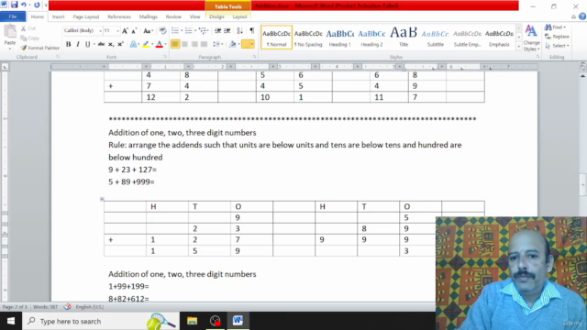Align text left
The height and width of the screenshot is (330, 587).
coord(175,44)
